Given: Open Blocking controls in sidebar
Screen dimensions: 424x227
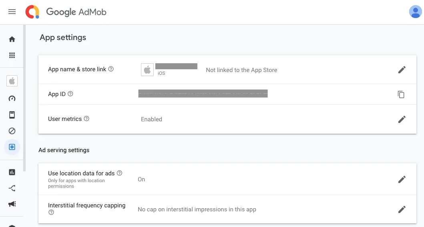Looking at the screenshot, I should tap(12, 131).
